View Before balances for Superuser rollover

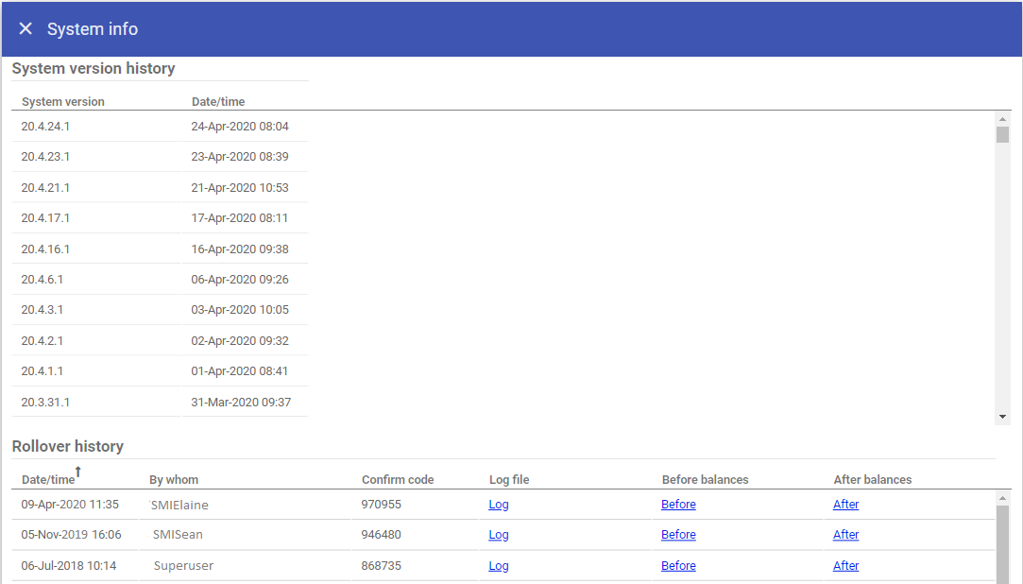coord(678,566)
